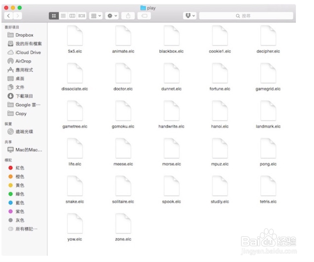Open iCloud Drive in the sidebar
314x262 pixels.
(x=24, y=52)
